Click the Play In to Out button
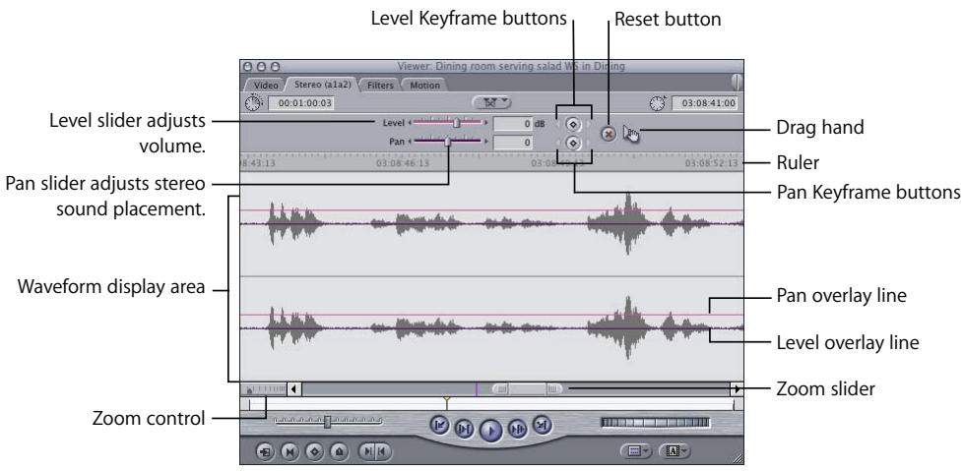Screen dimensions: 964x471 point(465,430)
